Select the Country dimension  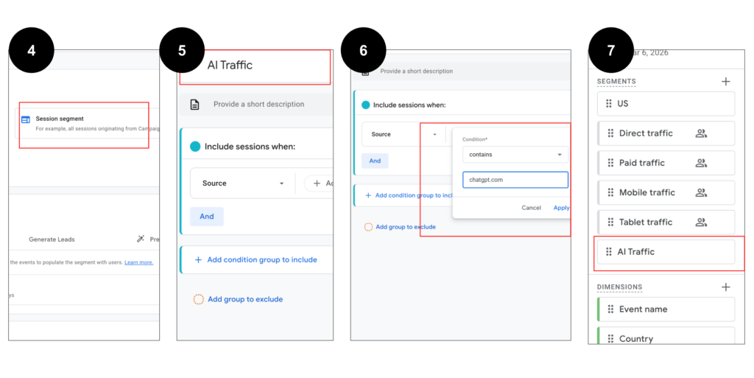666,336
